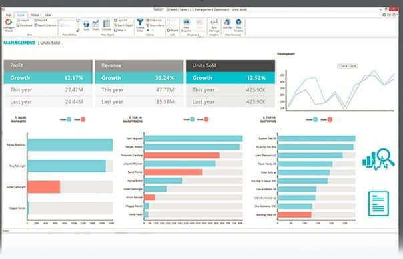Image resolution: width=403 pixels, height=259 pixels.
Task: Click the padlock icon in the ribbon
Action: 78,30
